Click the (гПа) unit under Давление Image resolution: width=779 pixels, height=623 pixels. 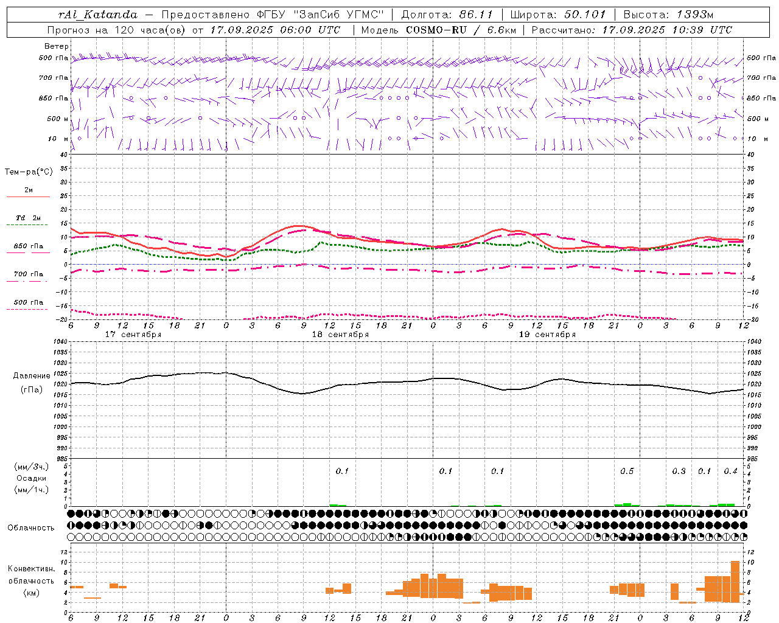32,390
